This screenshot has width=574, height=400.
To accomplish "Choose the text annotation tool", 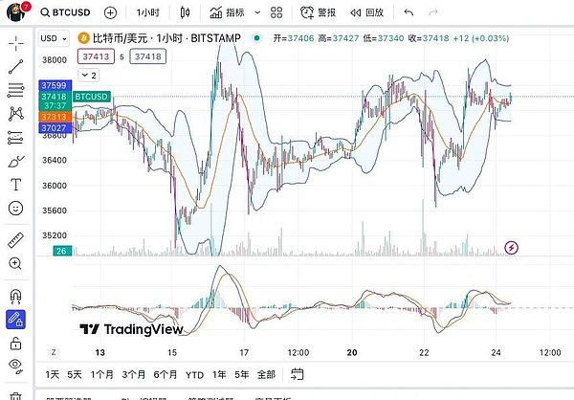I will (15, 184).
